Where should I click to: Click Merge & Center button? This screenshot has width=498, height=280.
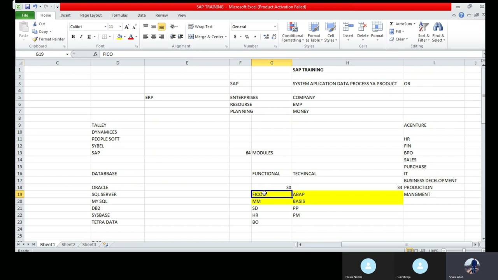tap(206, 37)
